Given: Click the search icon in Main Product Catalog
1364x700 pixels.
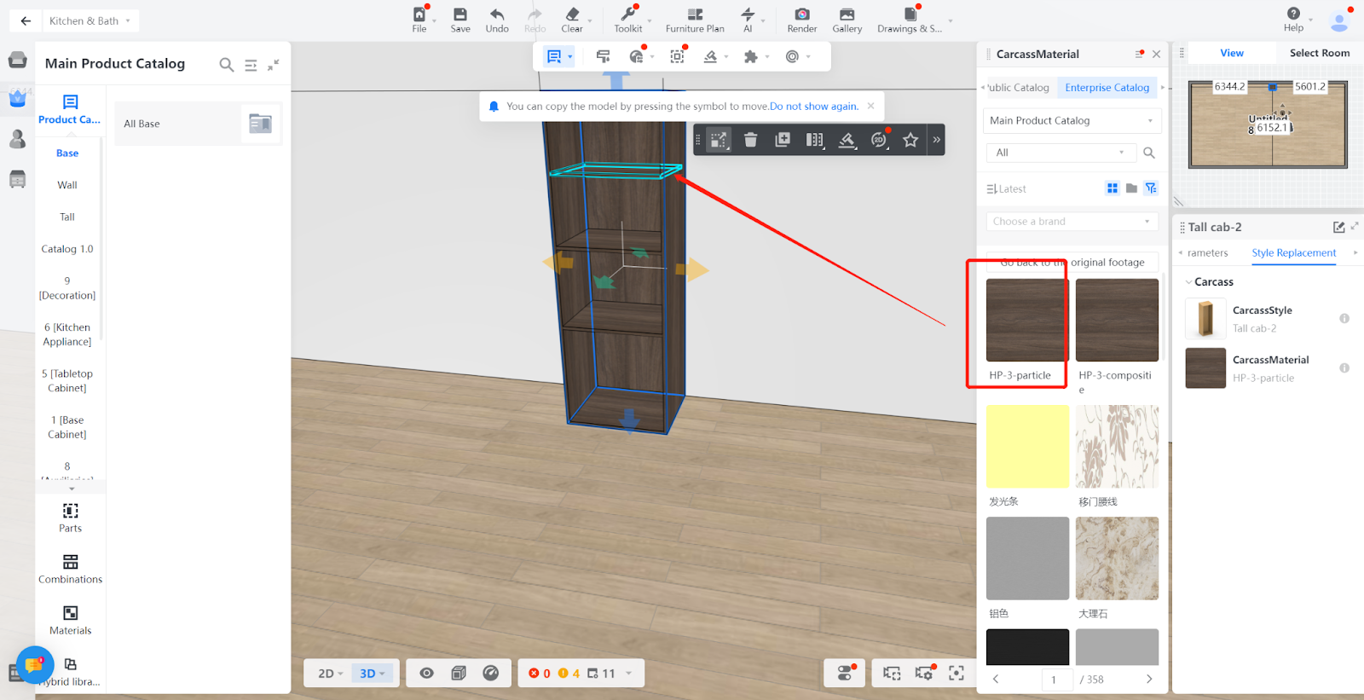Looking at the screenshot, I should point(227,65).
